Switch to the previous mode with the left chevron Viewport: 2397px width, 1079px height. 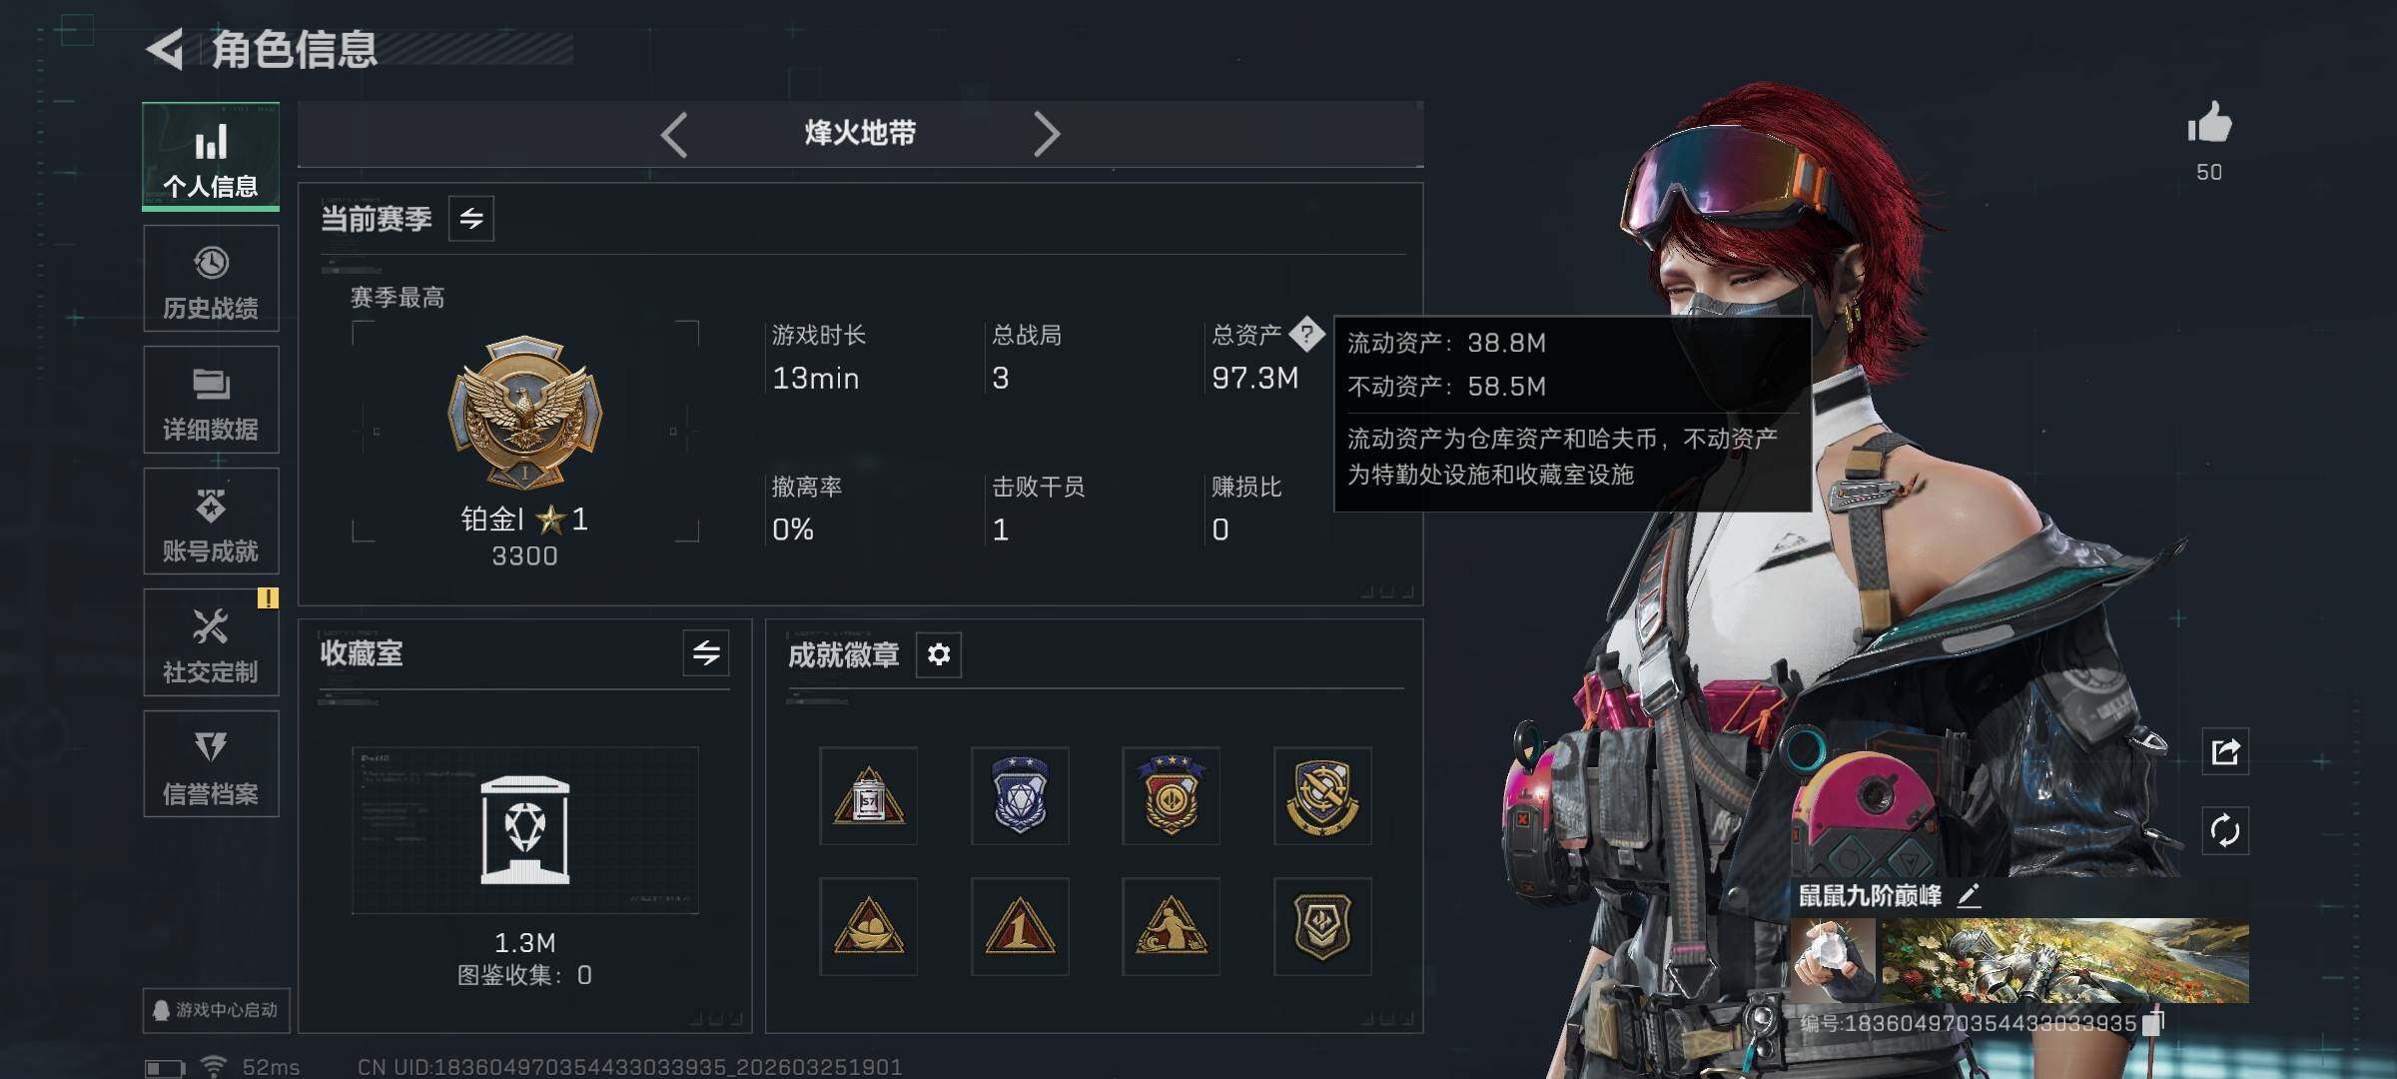(x=674, y=135)
